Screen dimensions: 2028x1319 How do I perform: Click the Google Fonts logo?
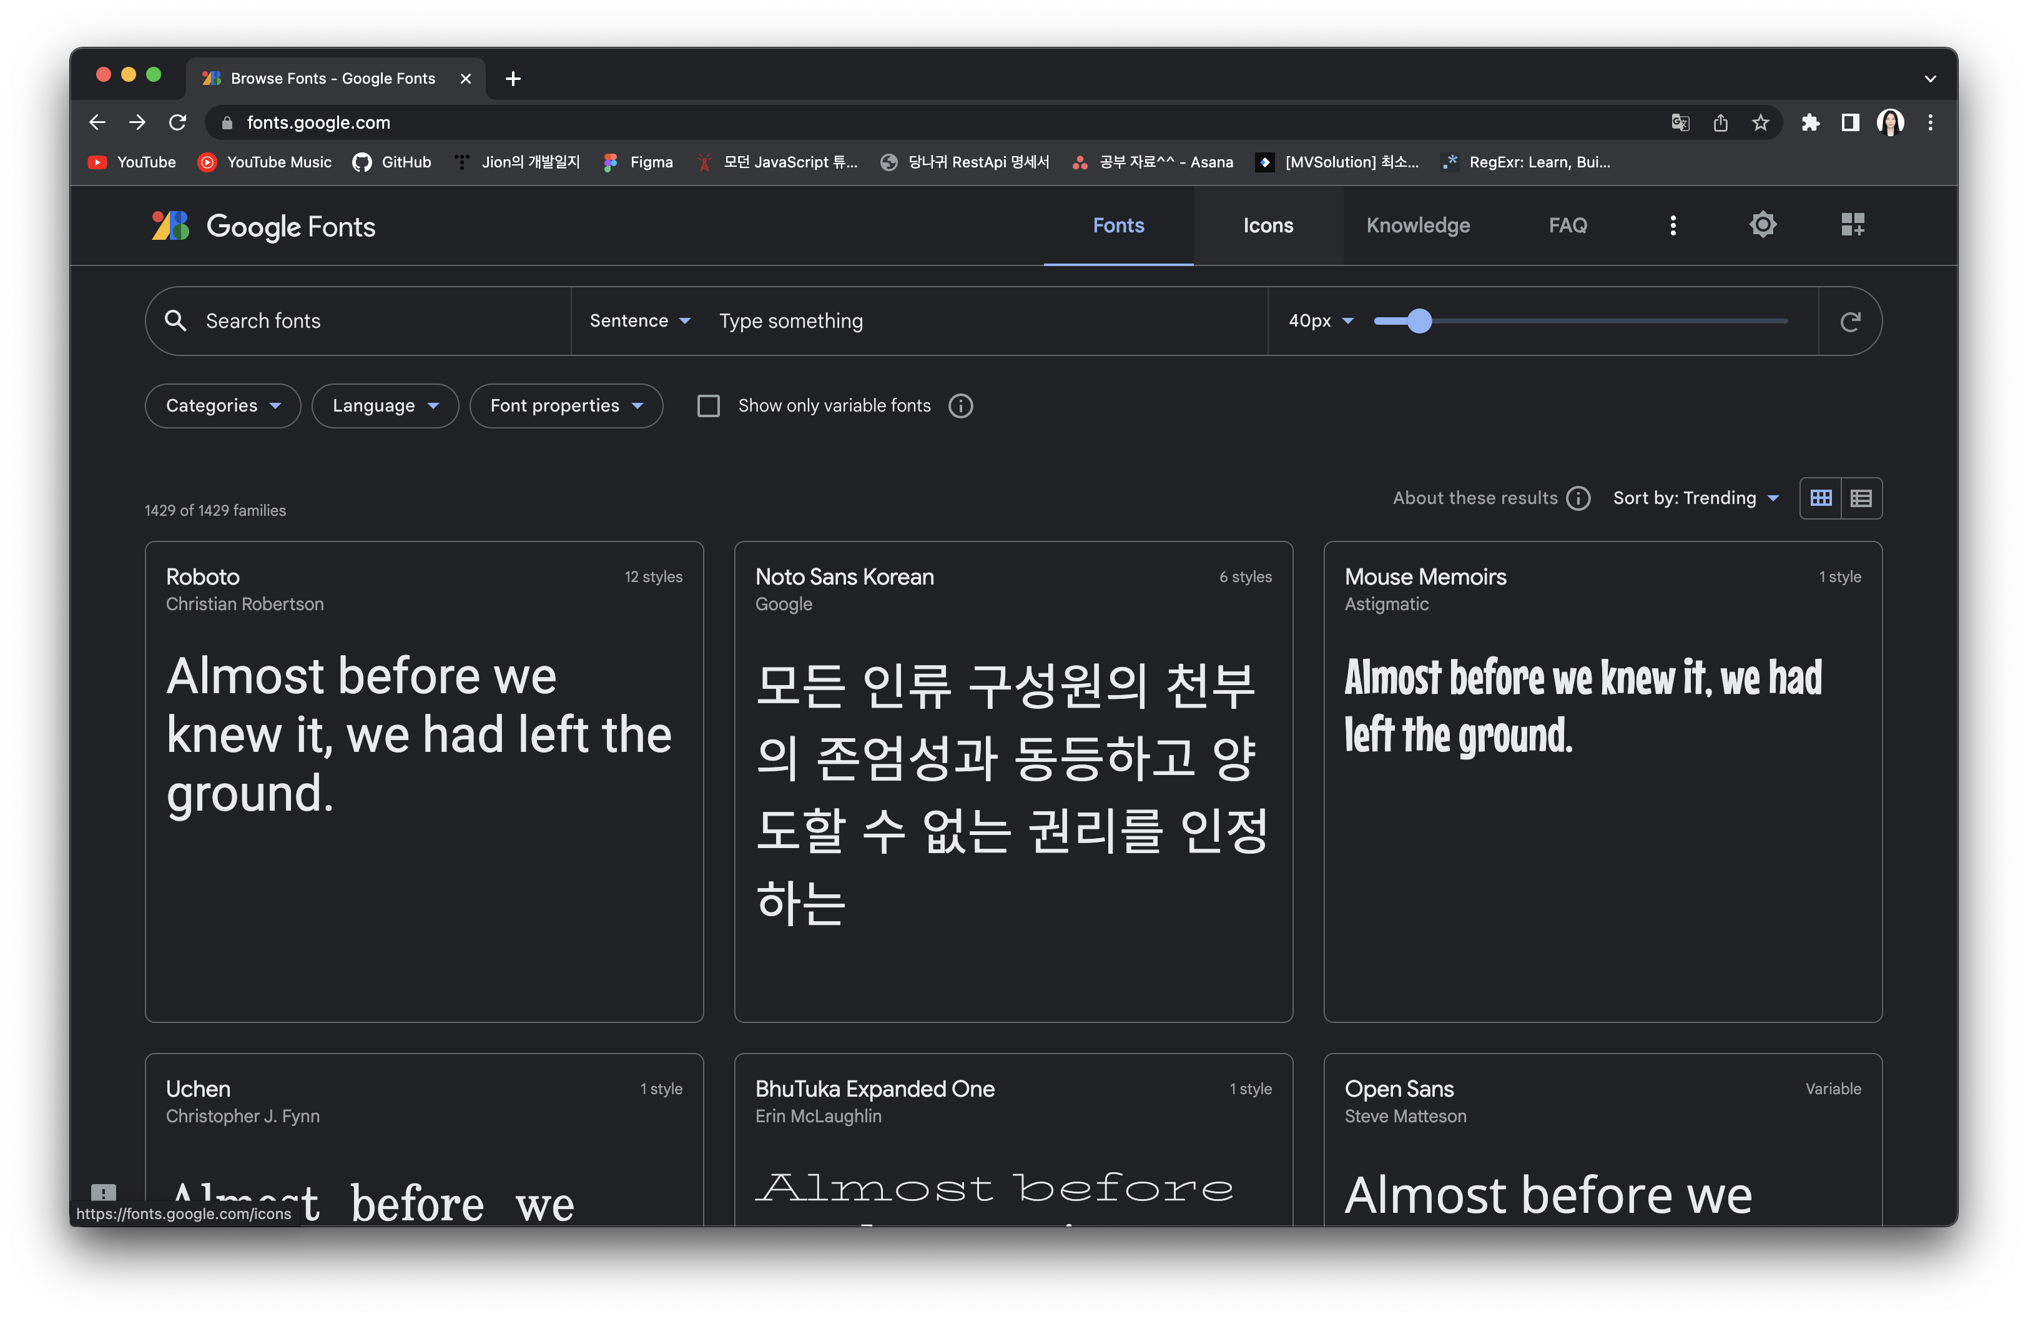click(263, 226)
